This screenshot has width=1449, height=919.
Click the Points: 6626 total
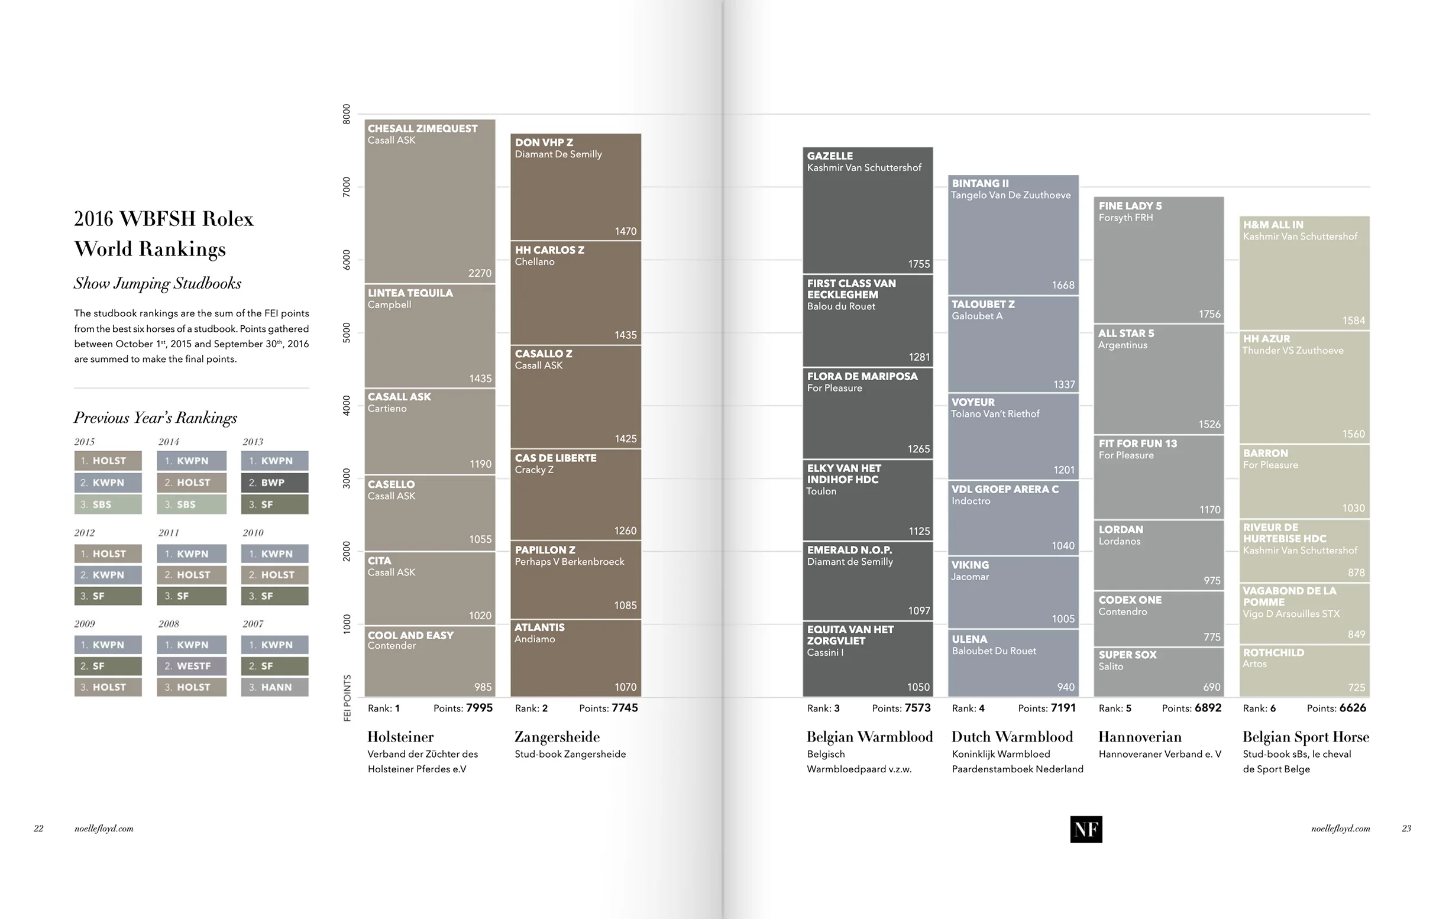(x=1337, y=708)
